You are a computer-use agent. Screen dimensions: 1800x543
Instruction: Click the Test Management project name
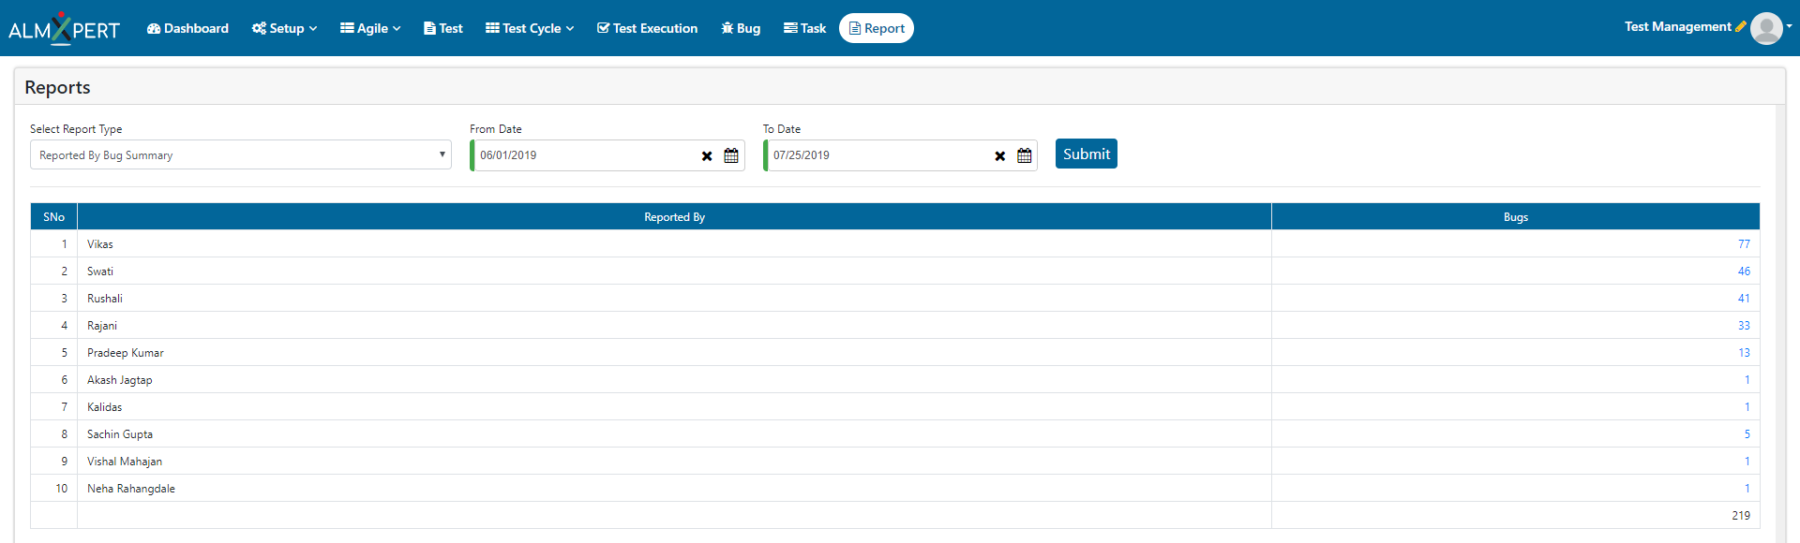[1678, 27]
